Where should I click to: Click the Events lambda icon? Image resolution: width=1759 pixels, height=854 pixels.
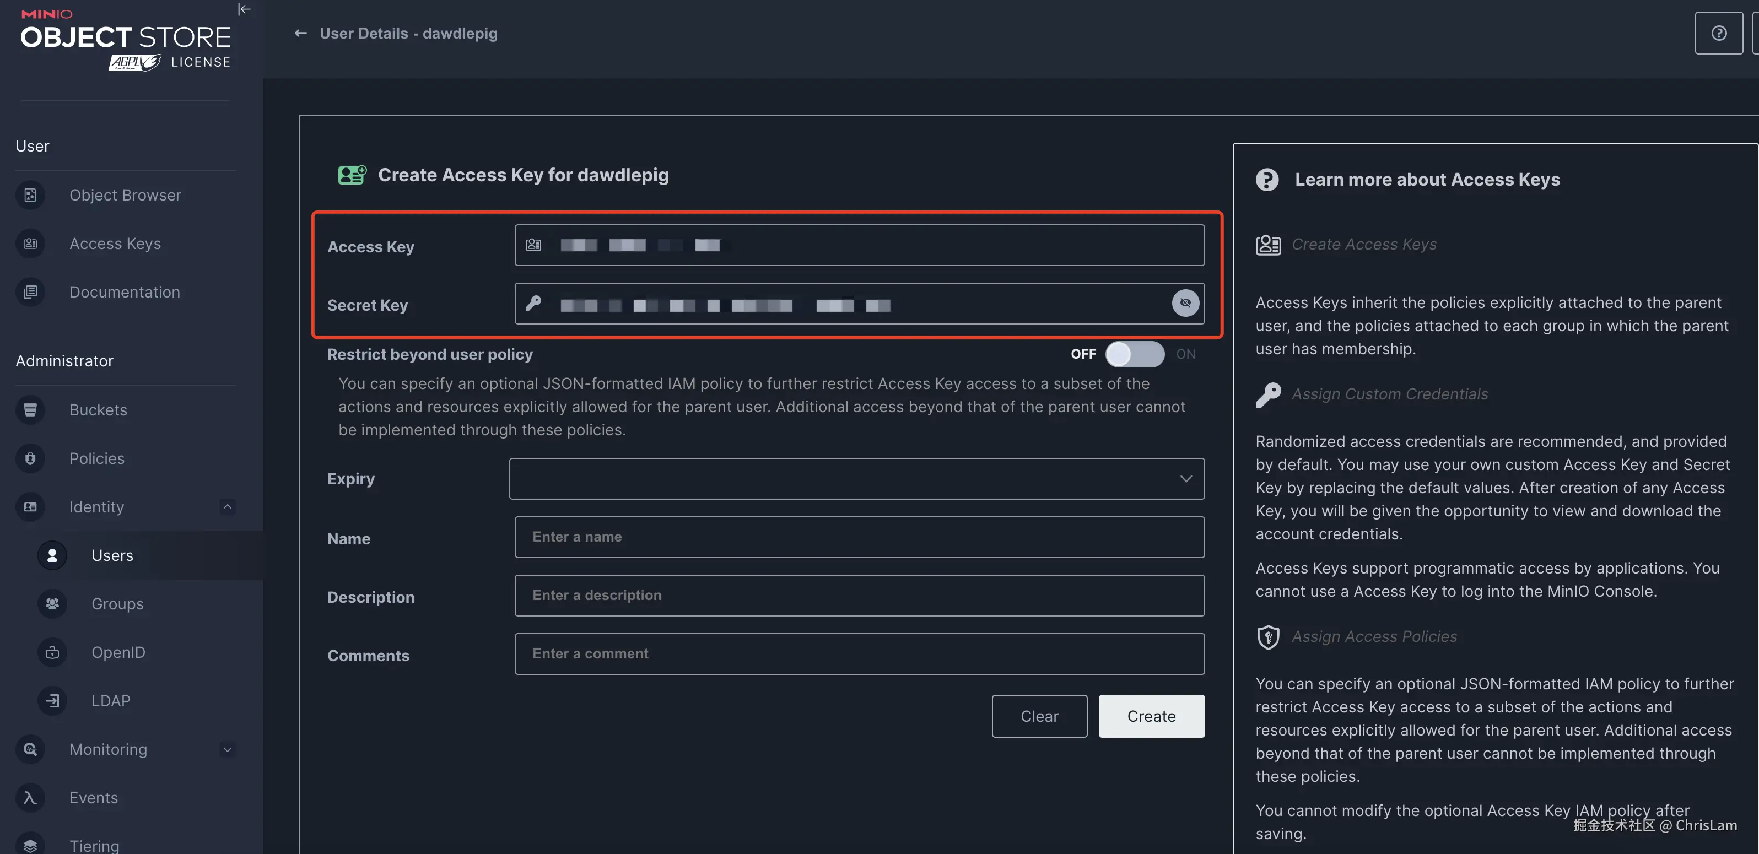[30, 797]
